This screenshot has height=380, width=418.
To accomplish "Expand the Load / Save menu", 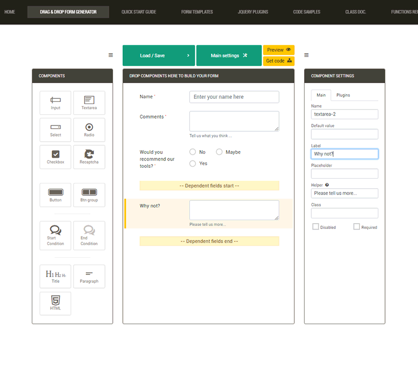I will pos(159,55).
